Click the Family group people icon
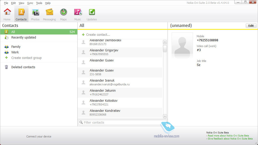The image size is (258, 145). tap(7, 47)
